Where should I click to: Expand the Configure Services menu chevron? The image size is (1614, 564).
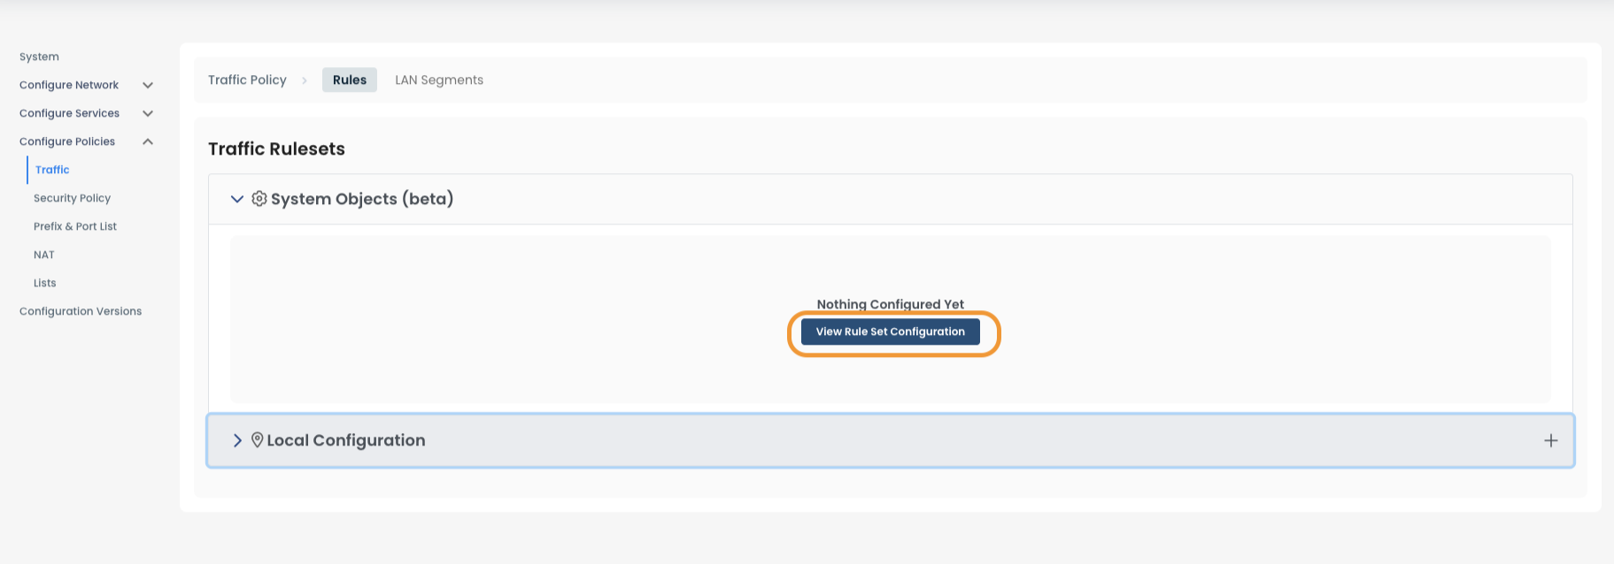[148, 113]
